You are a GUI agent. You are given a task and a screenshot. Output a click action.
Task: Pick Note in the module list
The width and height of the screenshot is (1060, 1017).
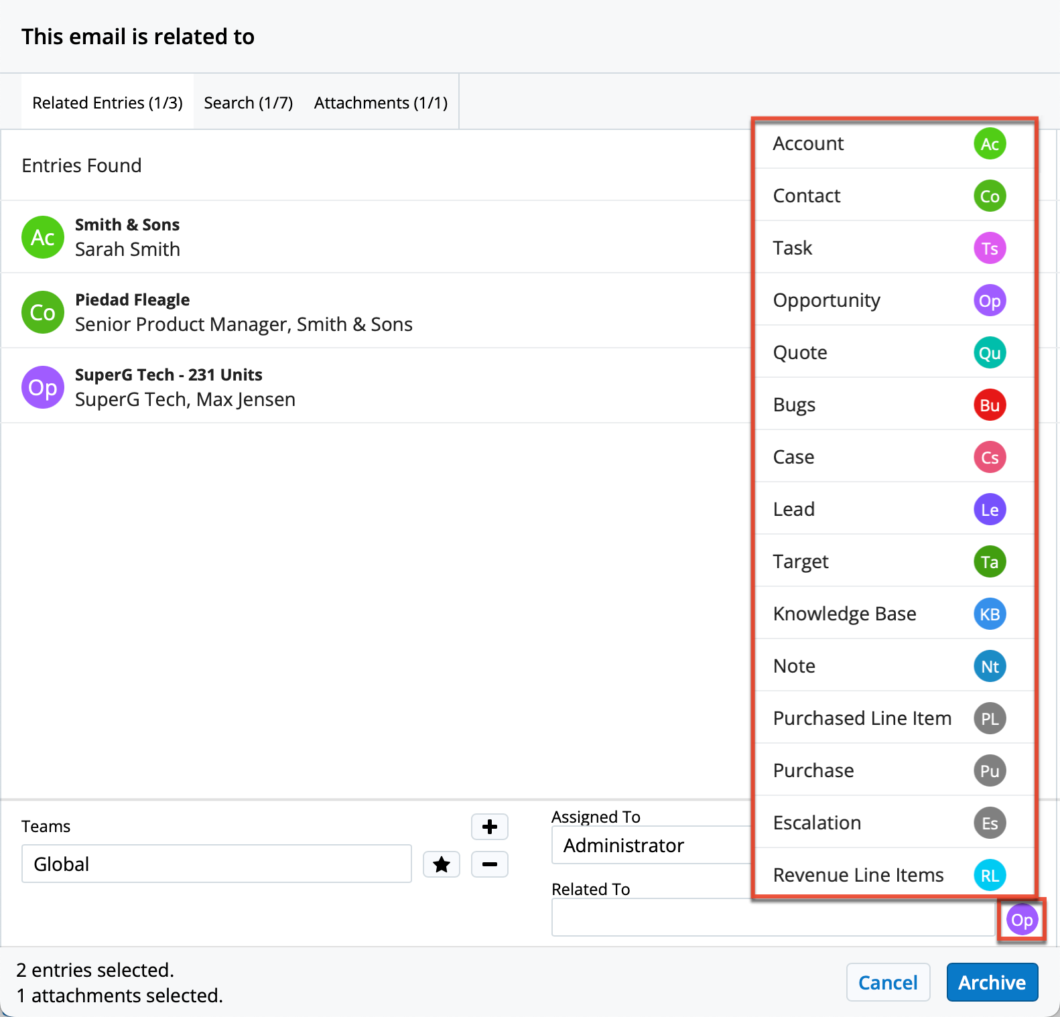click(x=895, y=666)
